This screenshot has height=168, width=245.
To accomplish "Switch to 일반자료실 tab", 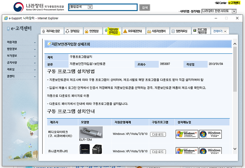I will pyautogui.click(x=180, y=31).
